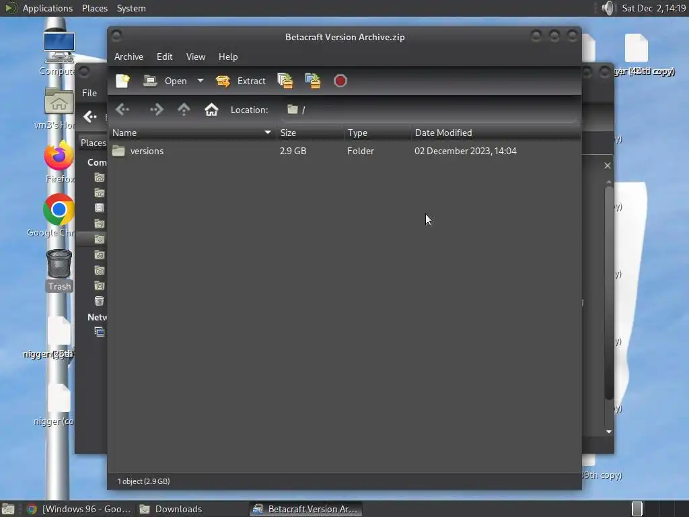Go forward with the archive forward arrow
The image size is (689, 517).
pos(156,110)
